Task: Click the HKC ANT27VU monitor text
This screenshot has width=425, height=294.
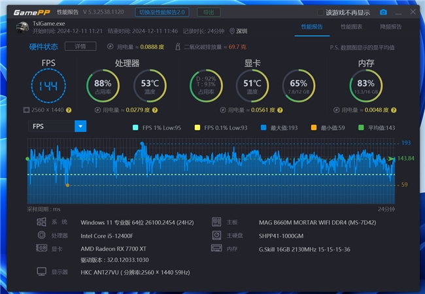Action: tap(135, 272)
